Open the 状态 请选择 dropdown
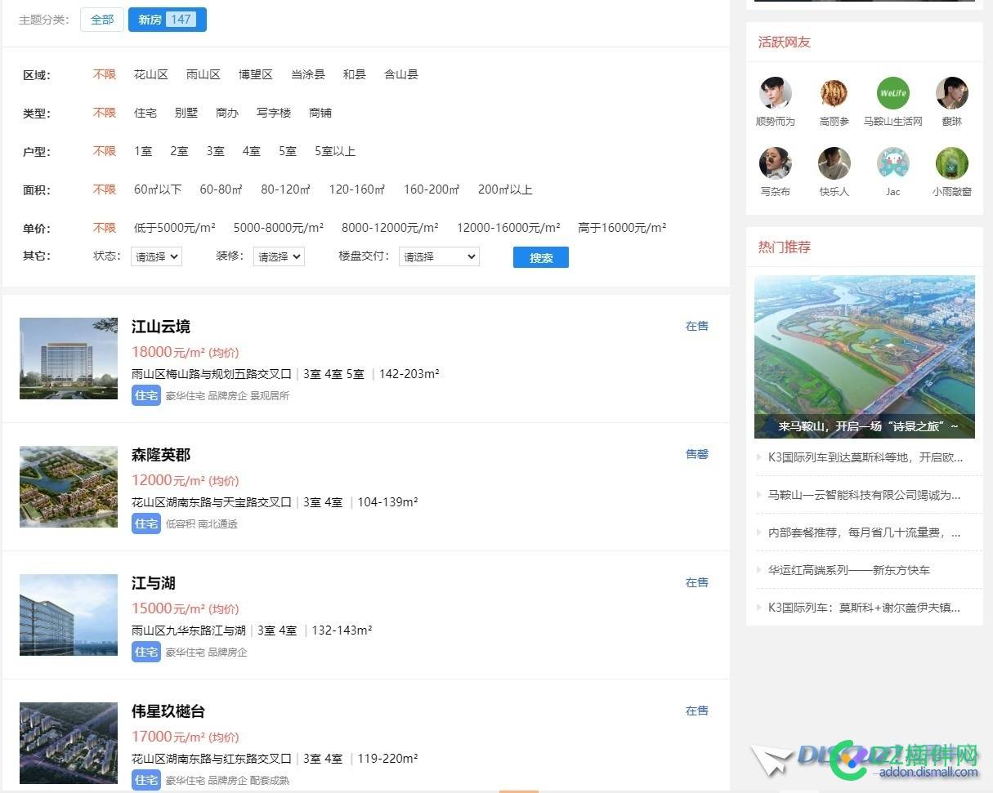Viewport: 993px width, 793px height. pyautogui.click(x=156, y=256)
